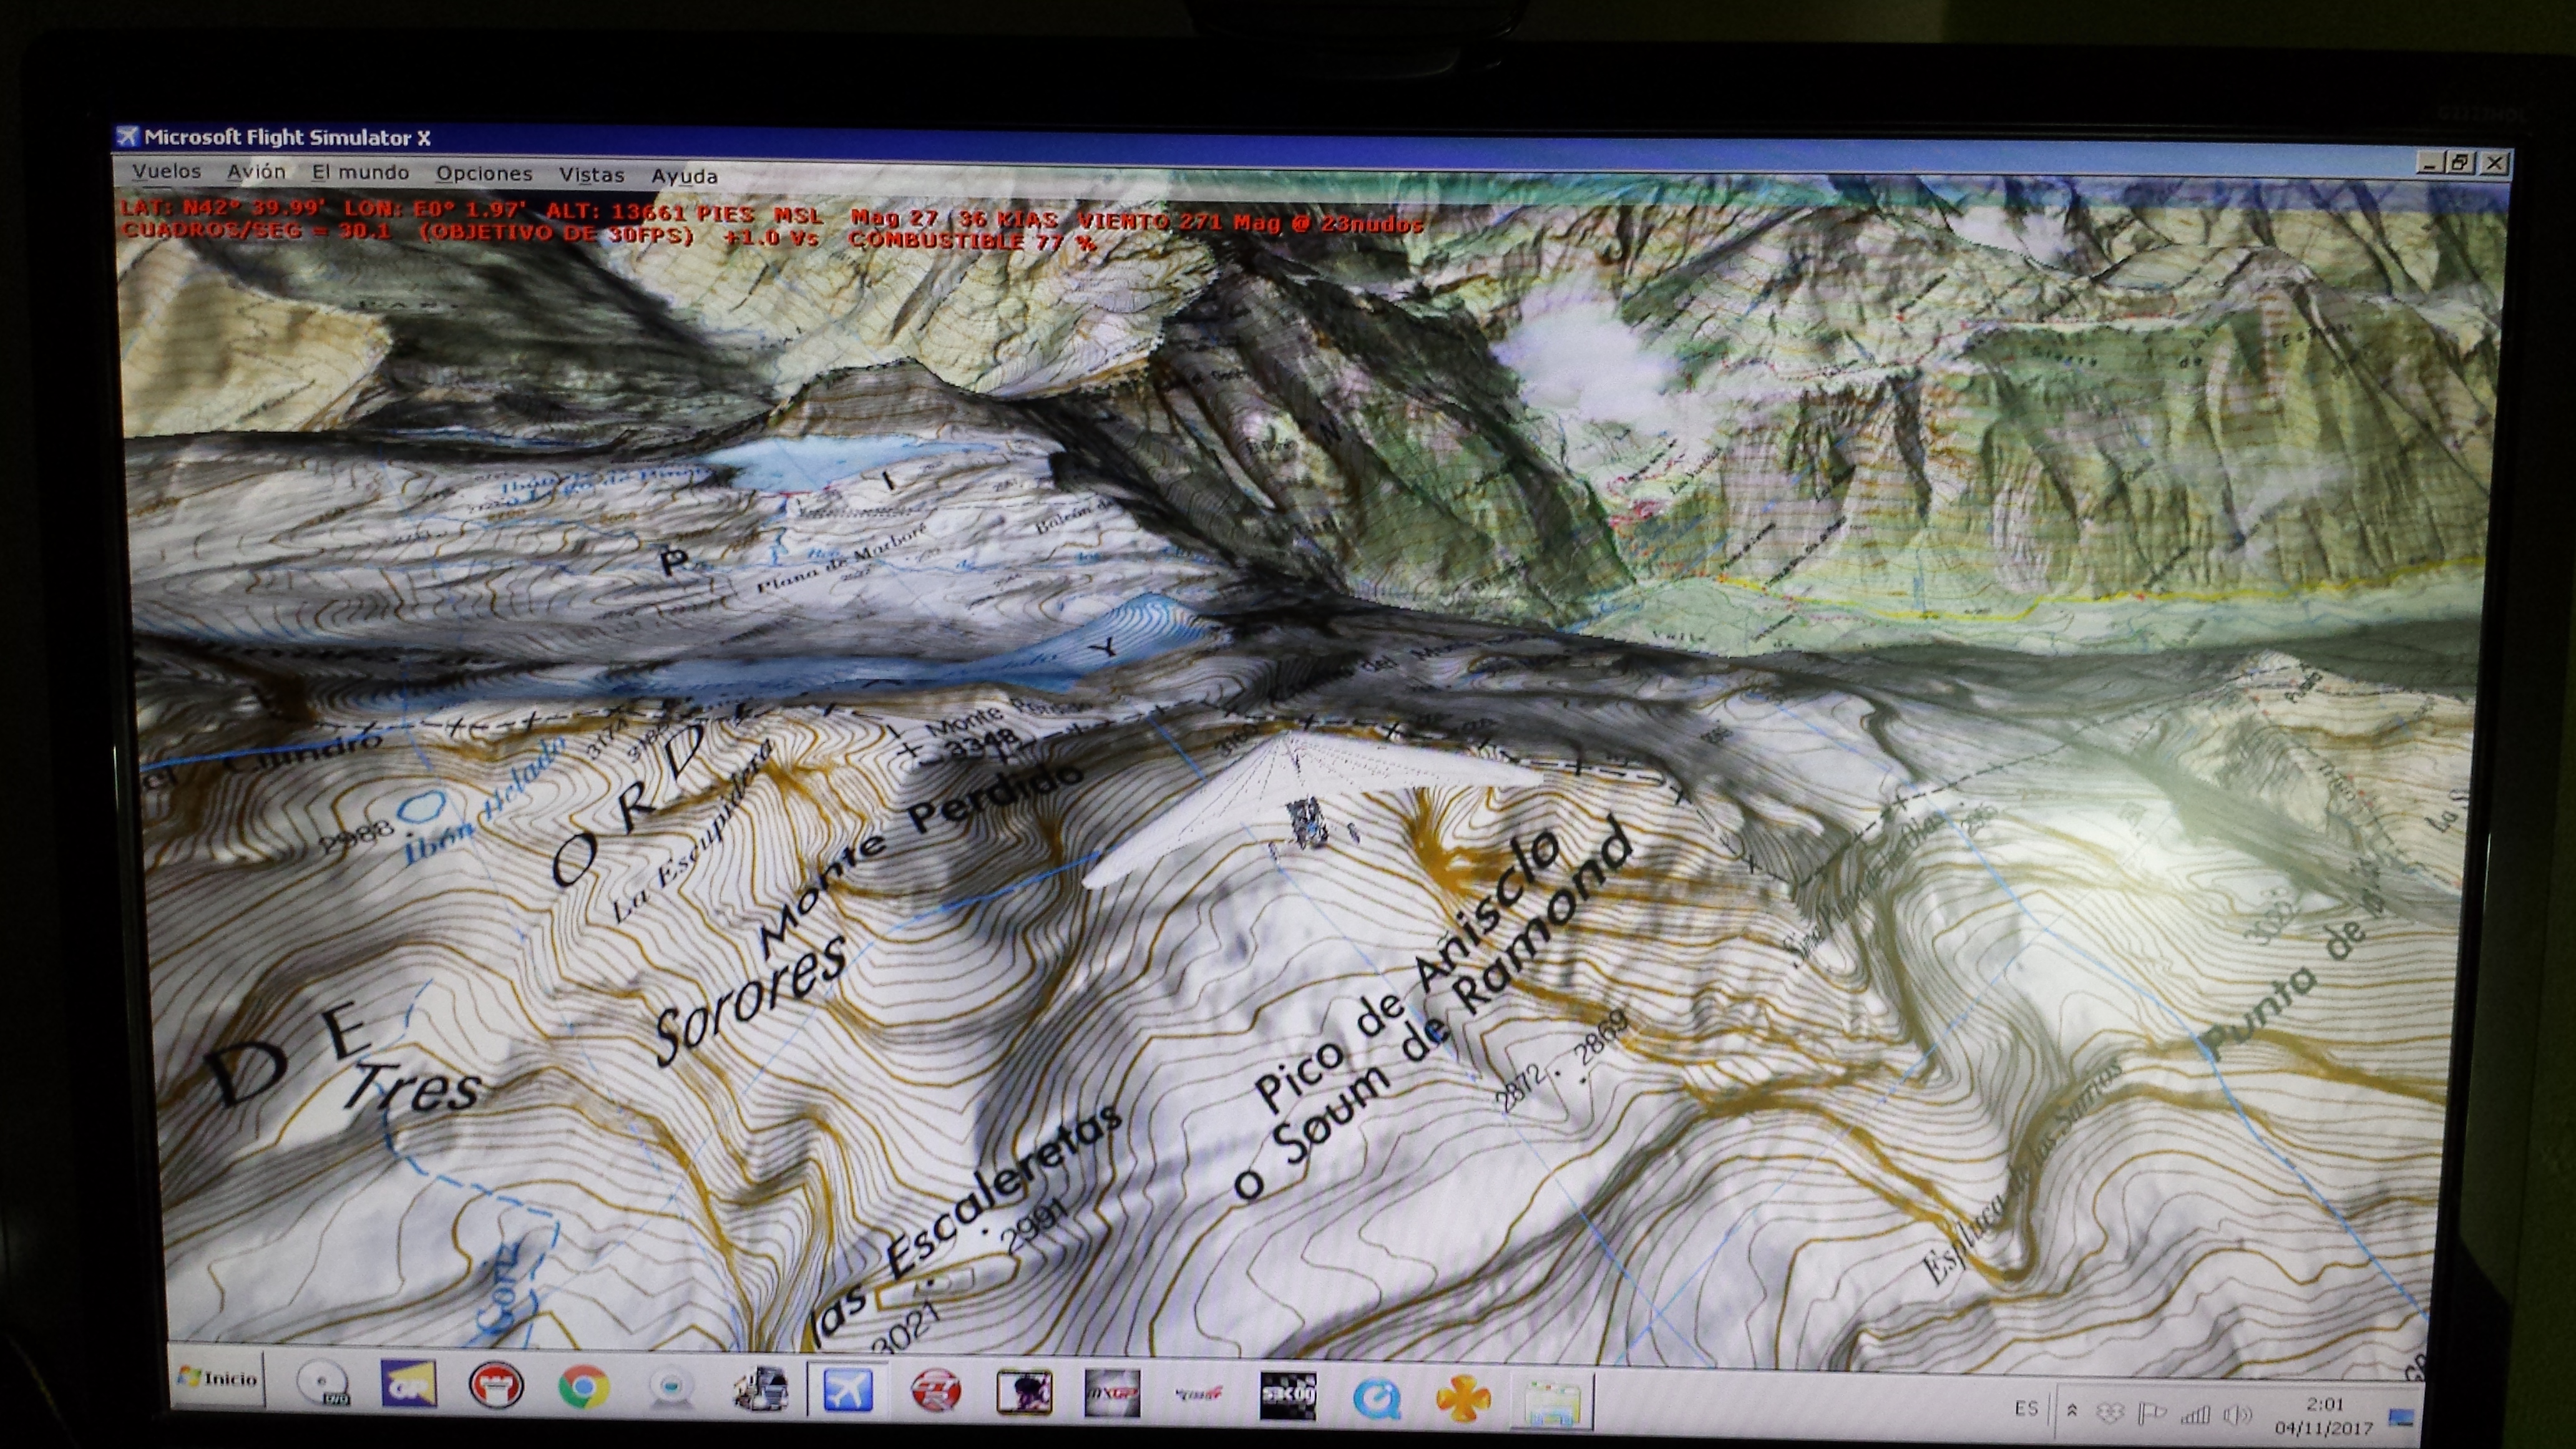The image size is (2576, 1449).
Task: Click the volume speaker tray icon
Action: coord(2237,1414)
